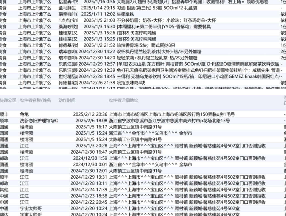Image resolution: width=286 pixels, height=216 pixels.
Task: Select the 2025/1/5 21:03 timestamp
Action: [x=99, y=20]
